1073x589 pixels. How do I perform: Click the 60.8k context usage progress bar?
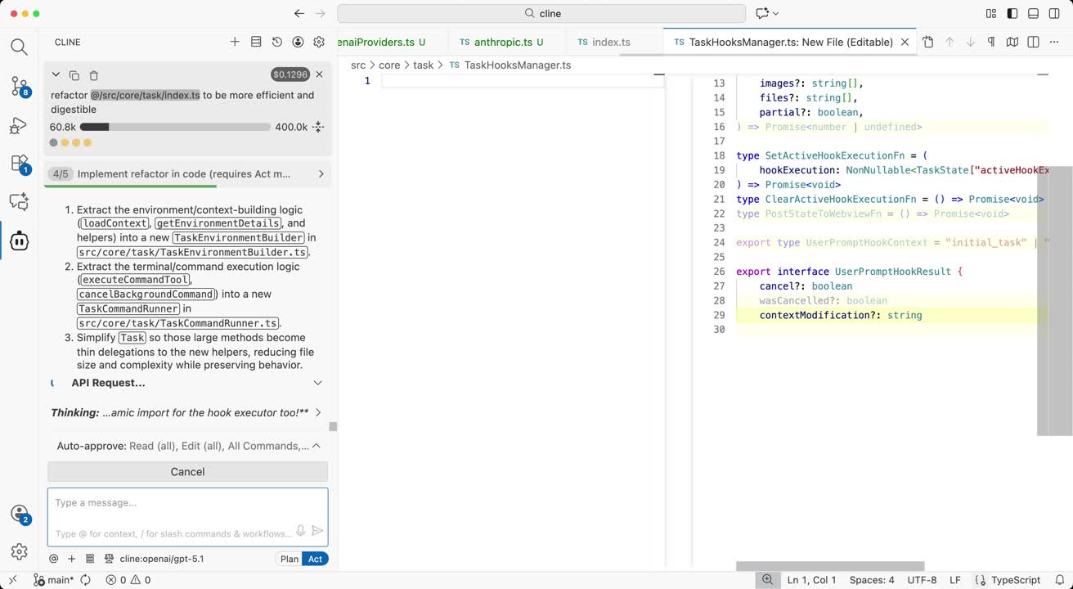(x=175, y=127)
